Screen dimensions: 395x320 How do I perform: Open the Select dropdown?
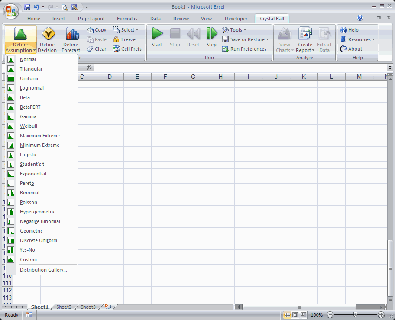point(126,29)
